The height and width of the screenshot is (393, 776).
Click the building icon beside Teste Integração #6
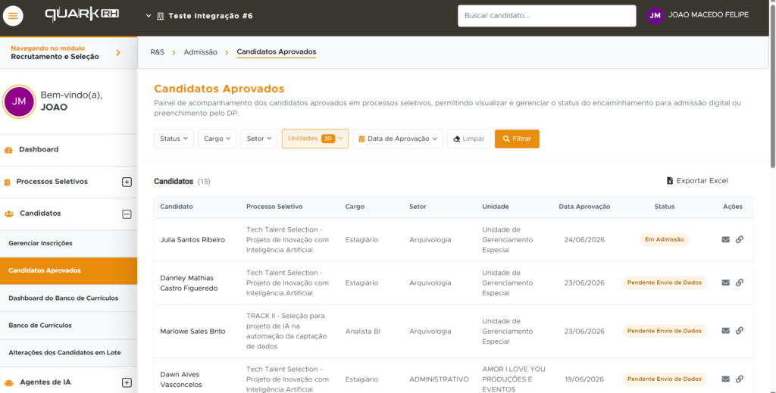pos(161,16)
